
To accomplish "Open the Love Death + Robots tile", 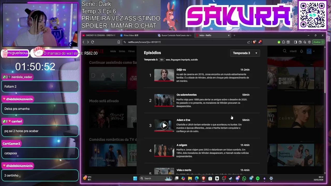I will click(x=296, y=78).
